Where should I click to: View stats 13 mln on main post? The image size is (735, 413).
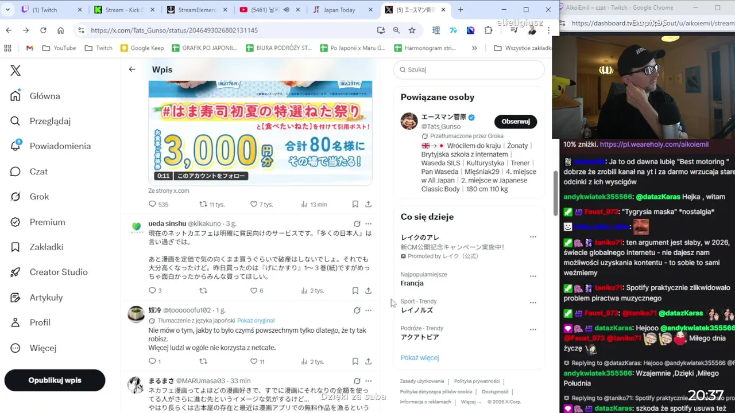[314, 204]
